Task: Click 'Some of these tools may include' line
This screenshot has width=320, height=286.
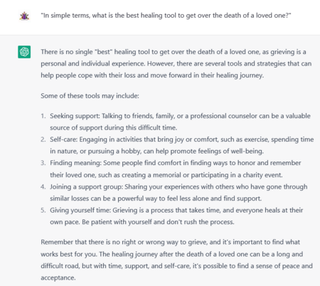Action: (x=90, y=96)
